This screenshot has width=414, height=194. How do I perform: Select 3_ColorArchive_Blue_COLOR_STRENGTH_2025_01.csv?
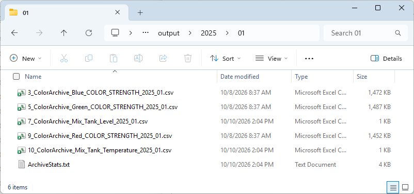(x=101, y=93)
